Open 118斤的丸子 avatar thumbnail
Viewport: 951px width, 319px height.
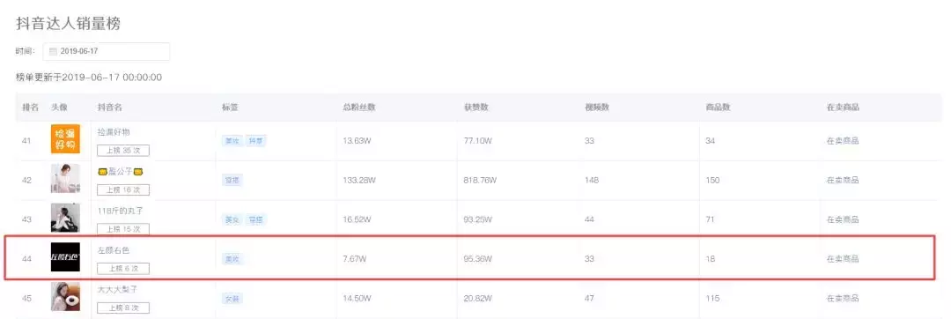[65, 218]
